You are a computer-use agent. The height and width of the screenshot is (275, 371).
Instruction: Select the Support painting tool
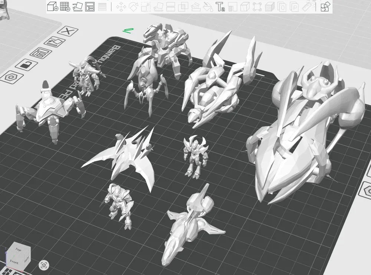point(196,7)
